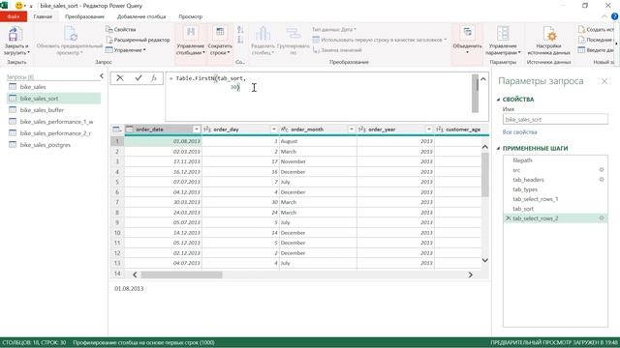Open the Свойства query properties
The image size is (620, 348).
(x=120, y=30)
